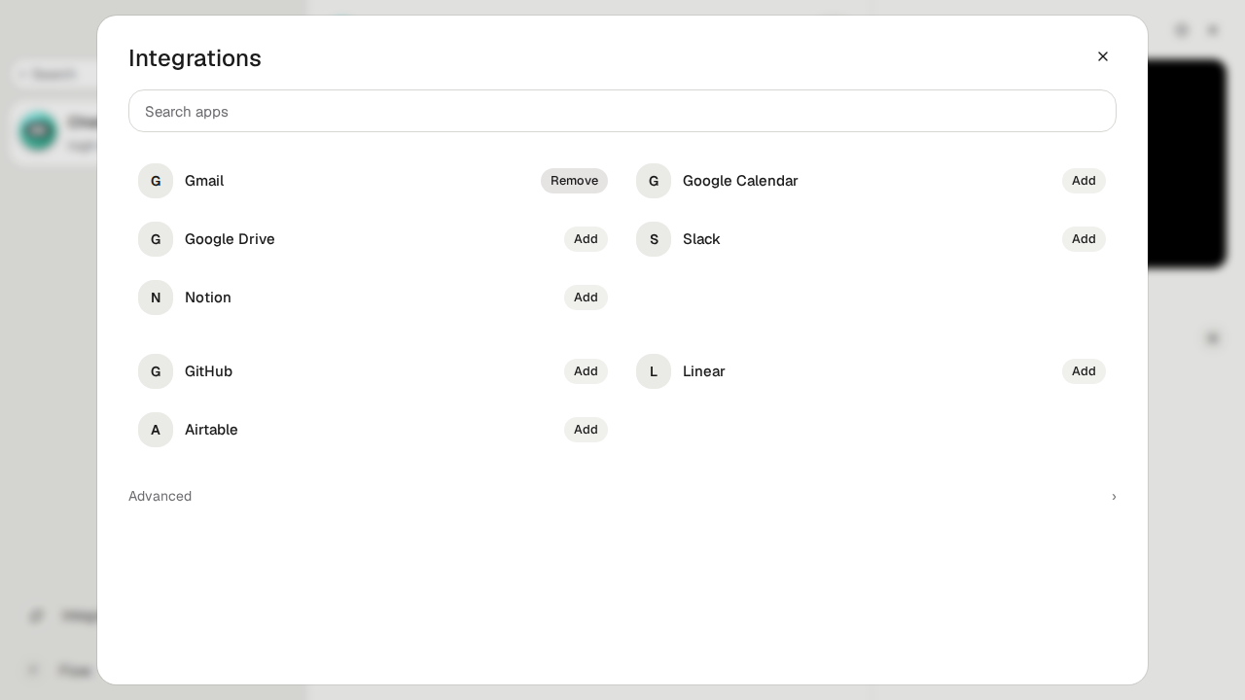Add the Slack integration
This screenshot has width=1245, height=700.
coord(1084,239)
